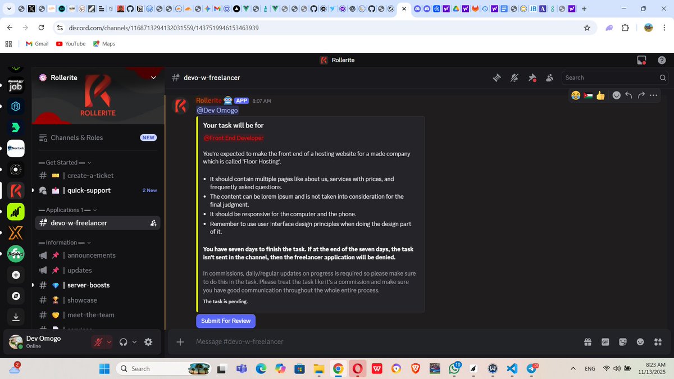The width and height of the screenshot is (674, 379).
Task: Click Download Apps arrow icon
Action: click(x=16, y=317)
